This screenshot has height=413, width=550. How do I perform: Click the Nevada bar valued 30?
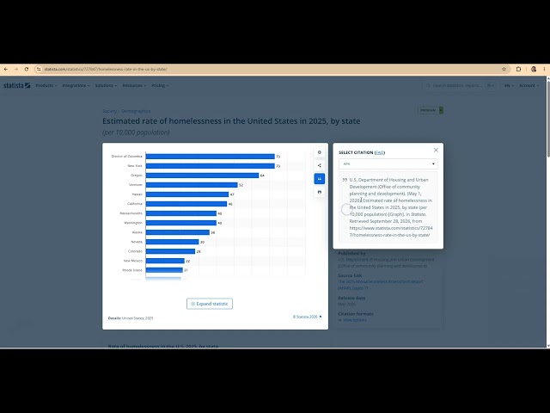(172, 242)
